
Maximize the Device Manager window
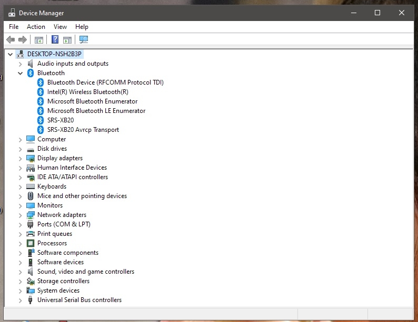pos(377,13)
